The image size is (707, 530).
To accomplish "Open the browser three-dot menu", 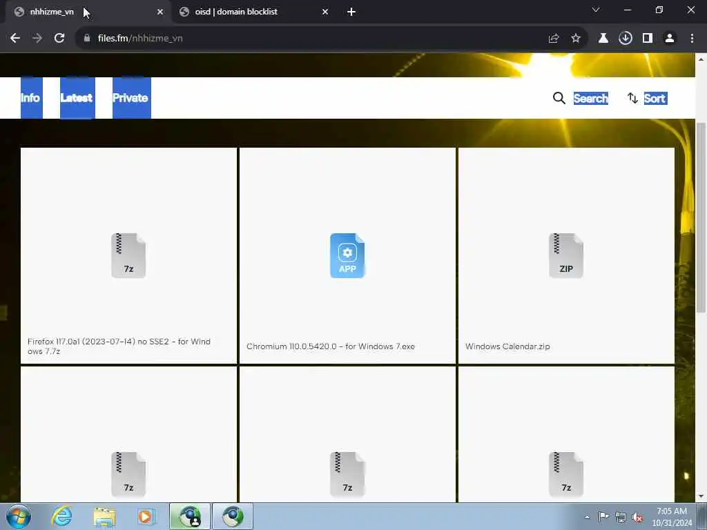I will coord(692,39).
